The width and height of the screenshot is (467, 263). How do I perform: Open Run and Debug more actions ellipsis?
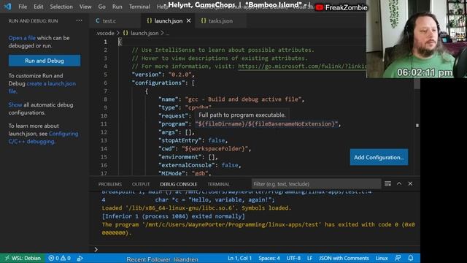(x=79, y=20)
